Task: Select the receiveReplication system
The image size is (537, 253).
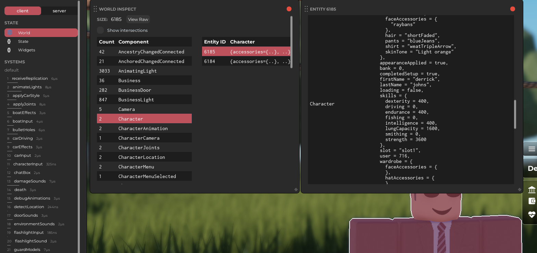Action: coord(30,78)
